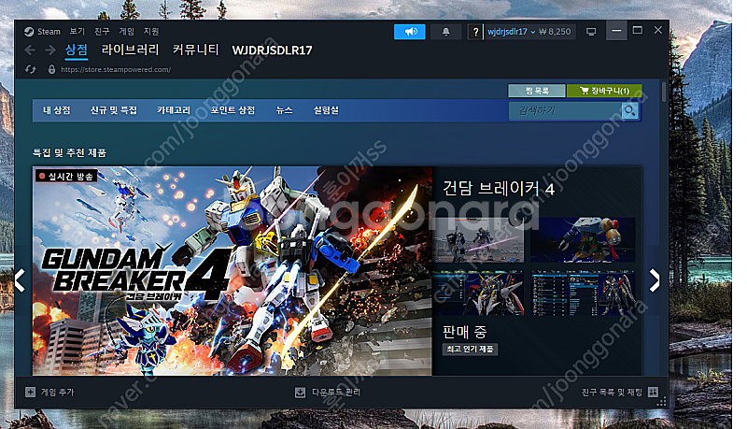Open the 찜 목록 wishlist button
This screenshot has height=429, width=747.
pyautogui.click(x=537, y=91)
